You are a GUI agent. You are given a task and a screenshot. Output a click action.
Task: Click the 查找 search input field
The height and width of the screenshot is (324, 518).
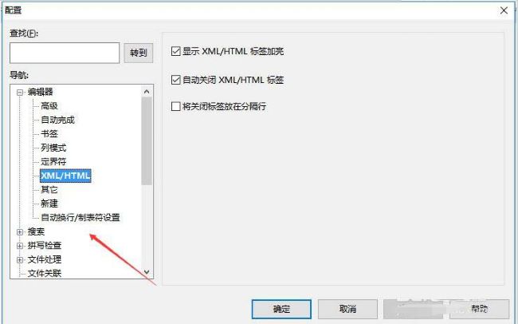[x=65, y=53]
